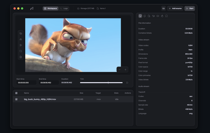Play the trimmed preview with the play icon
This screenshot has height=133, width=210.
(127, 83)
